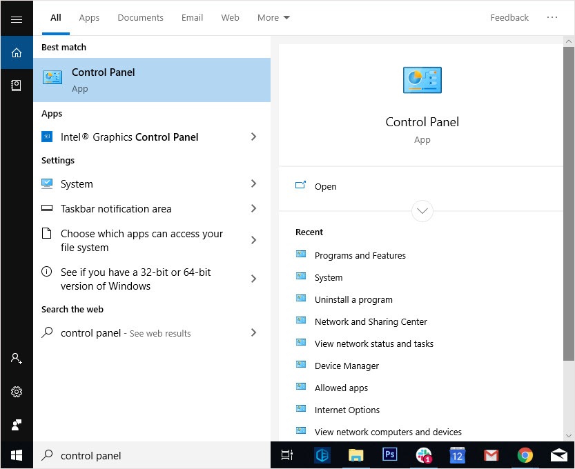
Task: Open the three-dot options menu
Action: [552, 17]
